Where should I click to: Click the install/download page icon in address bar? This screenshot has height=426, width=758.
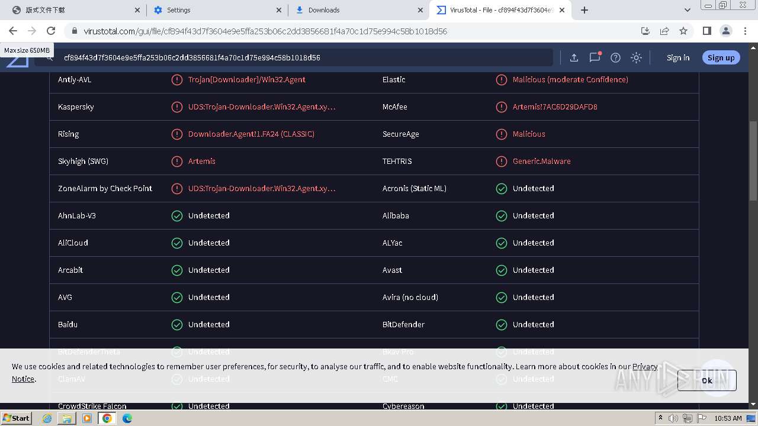(645, 31)
